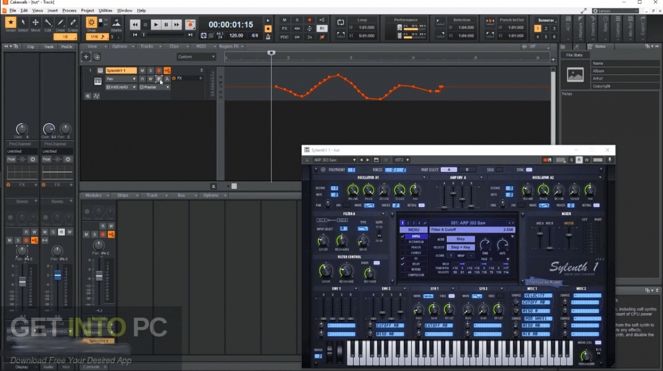Image resolution: width=663 pixels, height=371 pixels.
Task: Select screenset 2
Action: [546, 29]
